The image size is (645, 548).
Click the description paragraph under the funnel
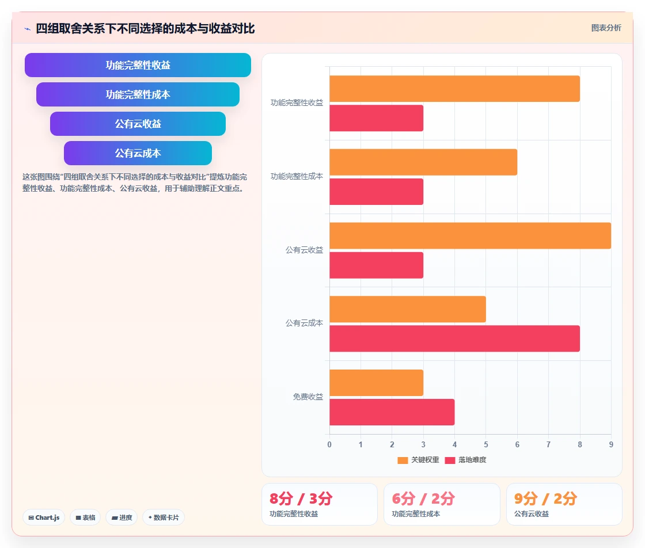click(x=135, y=182)
